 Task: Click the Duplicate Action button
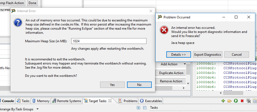coord(171,73)
